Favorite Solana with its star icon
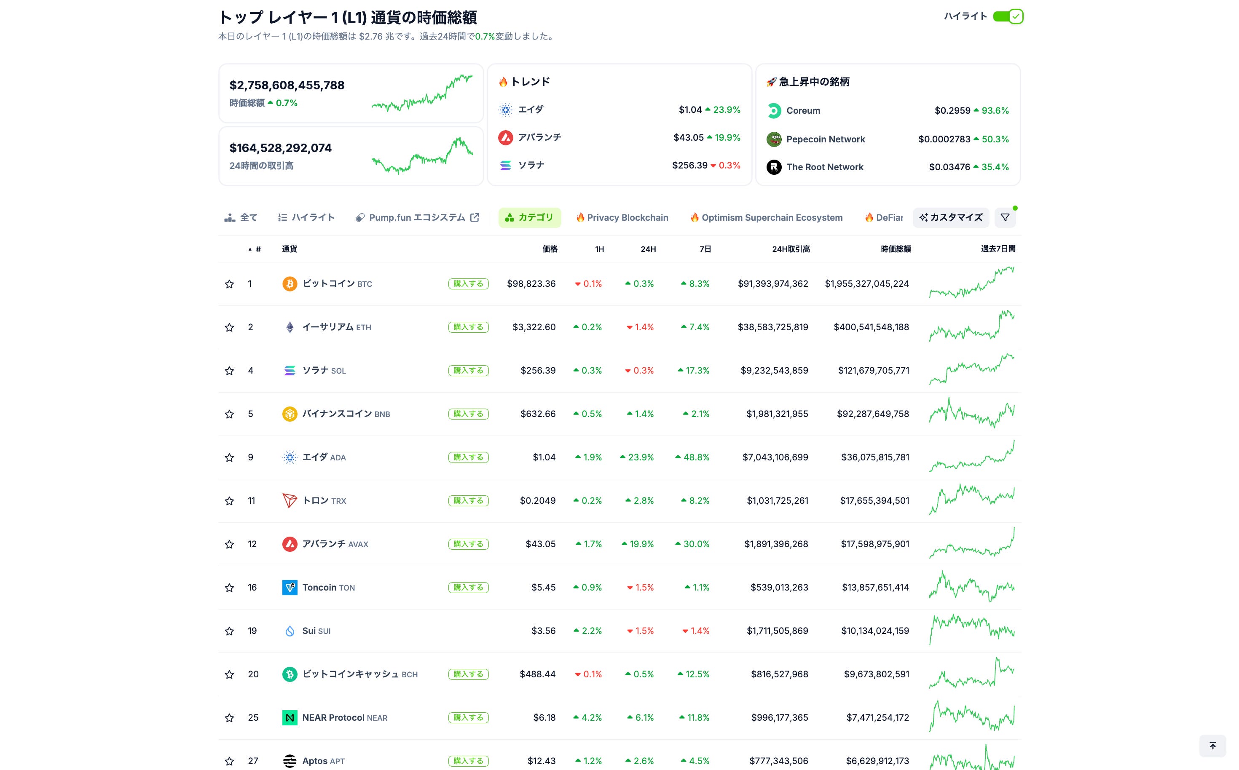Image resolution: width=1239 pixels, height=770 pixels. (229, 371)
